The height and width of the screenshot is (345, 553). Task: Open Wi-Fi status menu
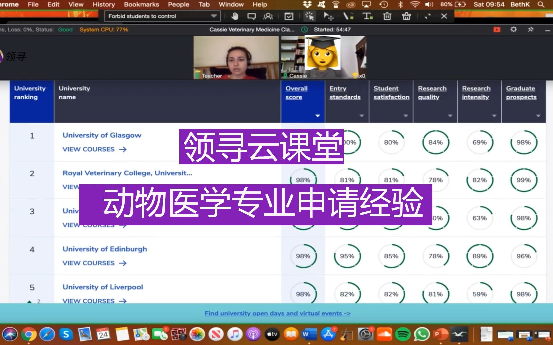tap(415, 4)
